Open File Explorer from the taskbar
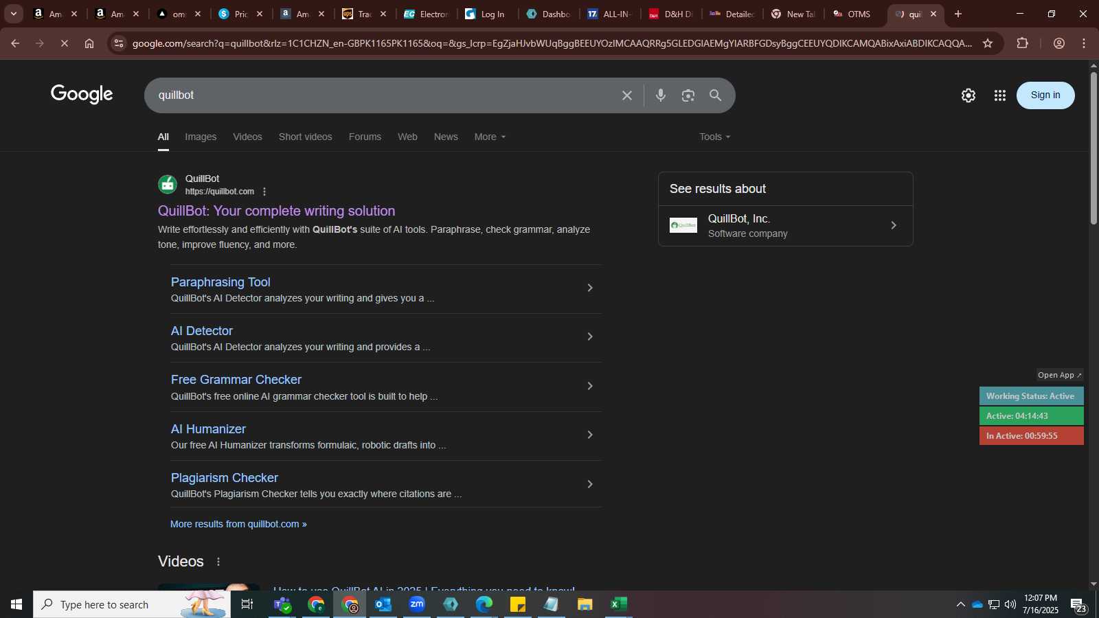The image size is (1099, 618). tap(585, 604)
